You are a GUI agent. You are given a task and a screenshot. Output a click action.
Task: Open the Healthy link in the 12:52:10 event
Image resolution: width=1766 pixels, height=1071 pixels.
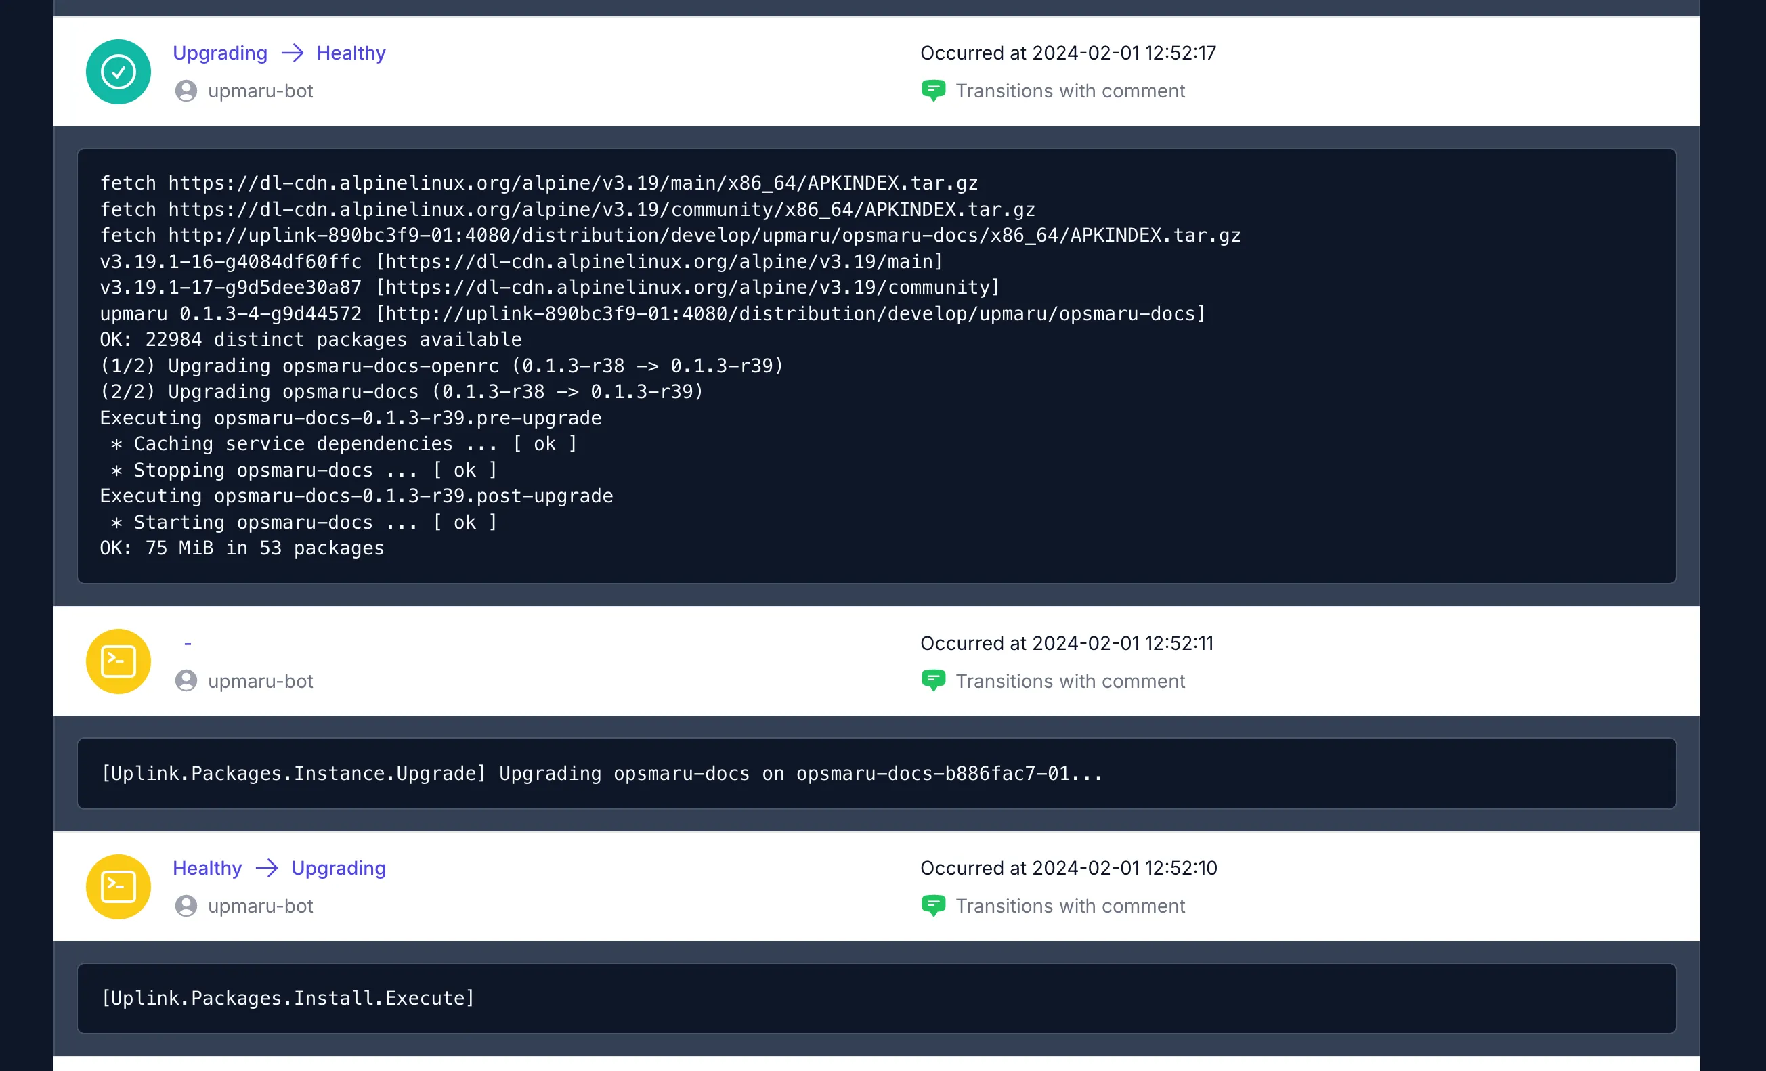[207, 869]
